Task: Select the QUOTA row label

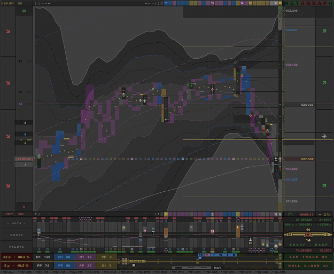Action: click(17, 235)
